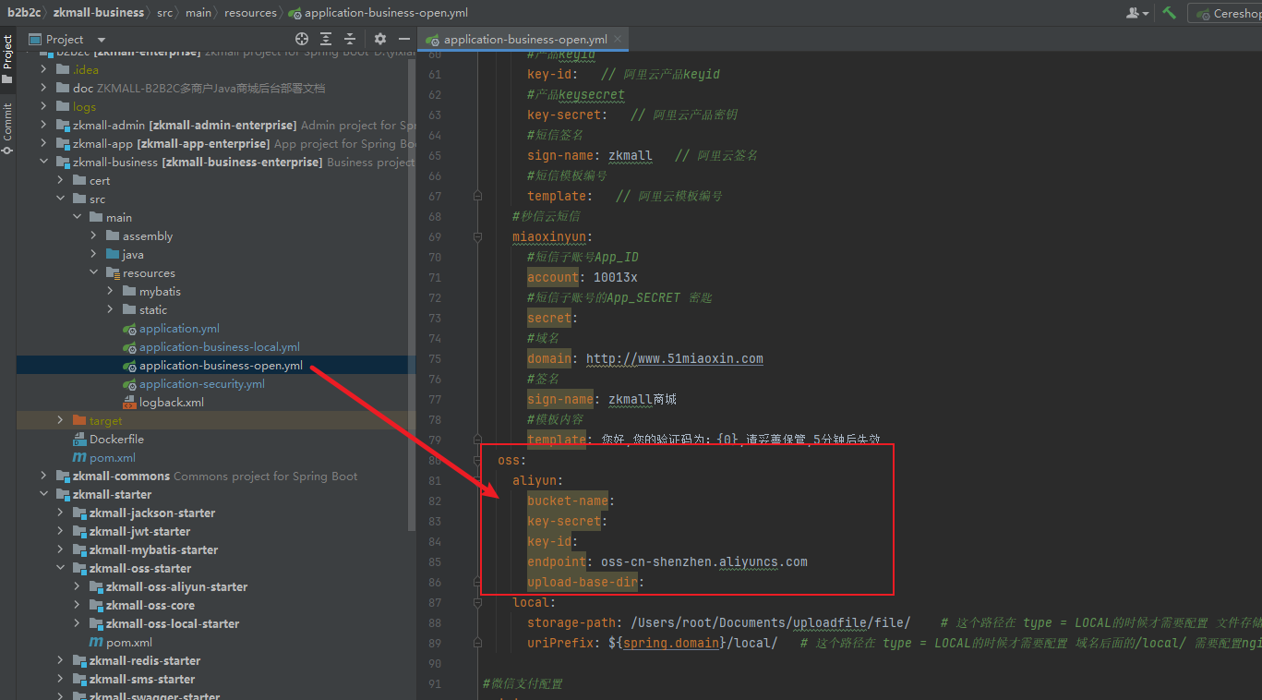Click the resources folder icon
The width and height of the screenshot is (1262, 700).
tap(113, 273)
